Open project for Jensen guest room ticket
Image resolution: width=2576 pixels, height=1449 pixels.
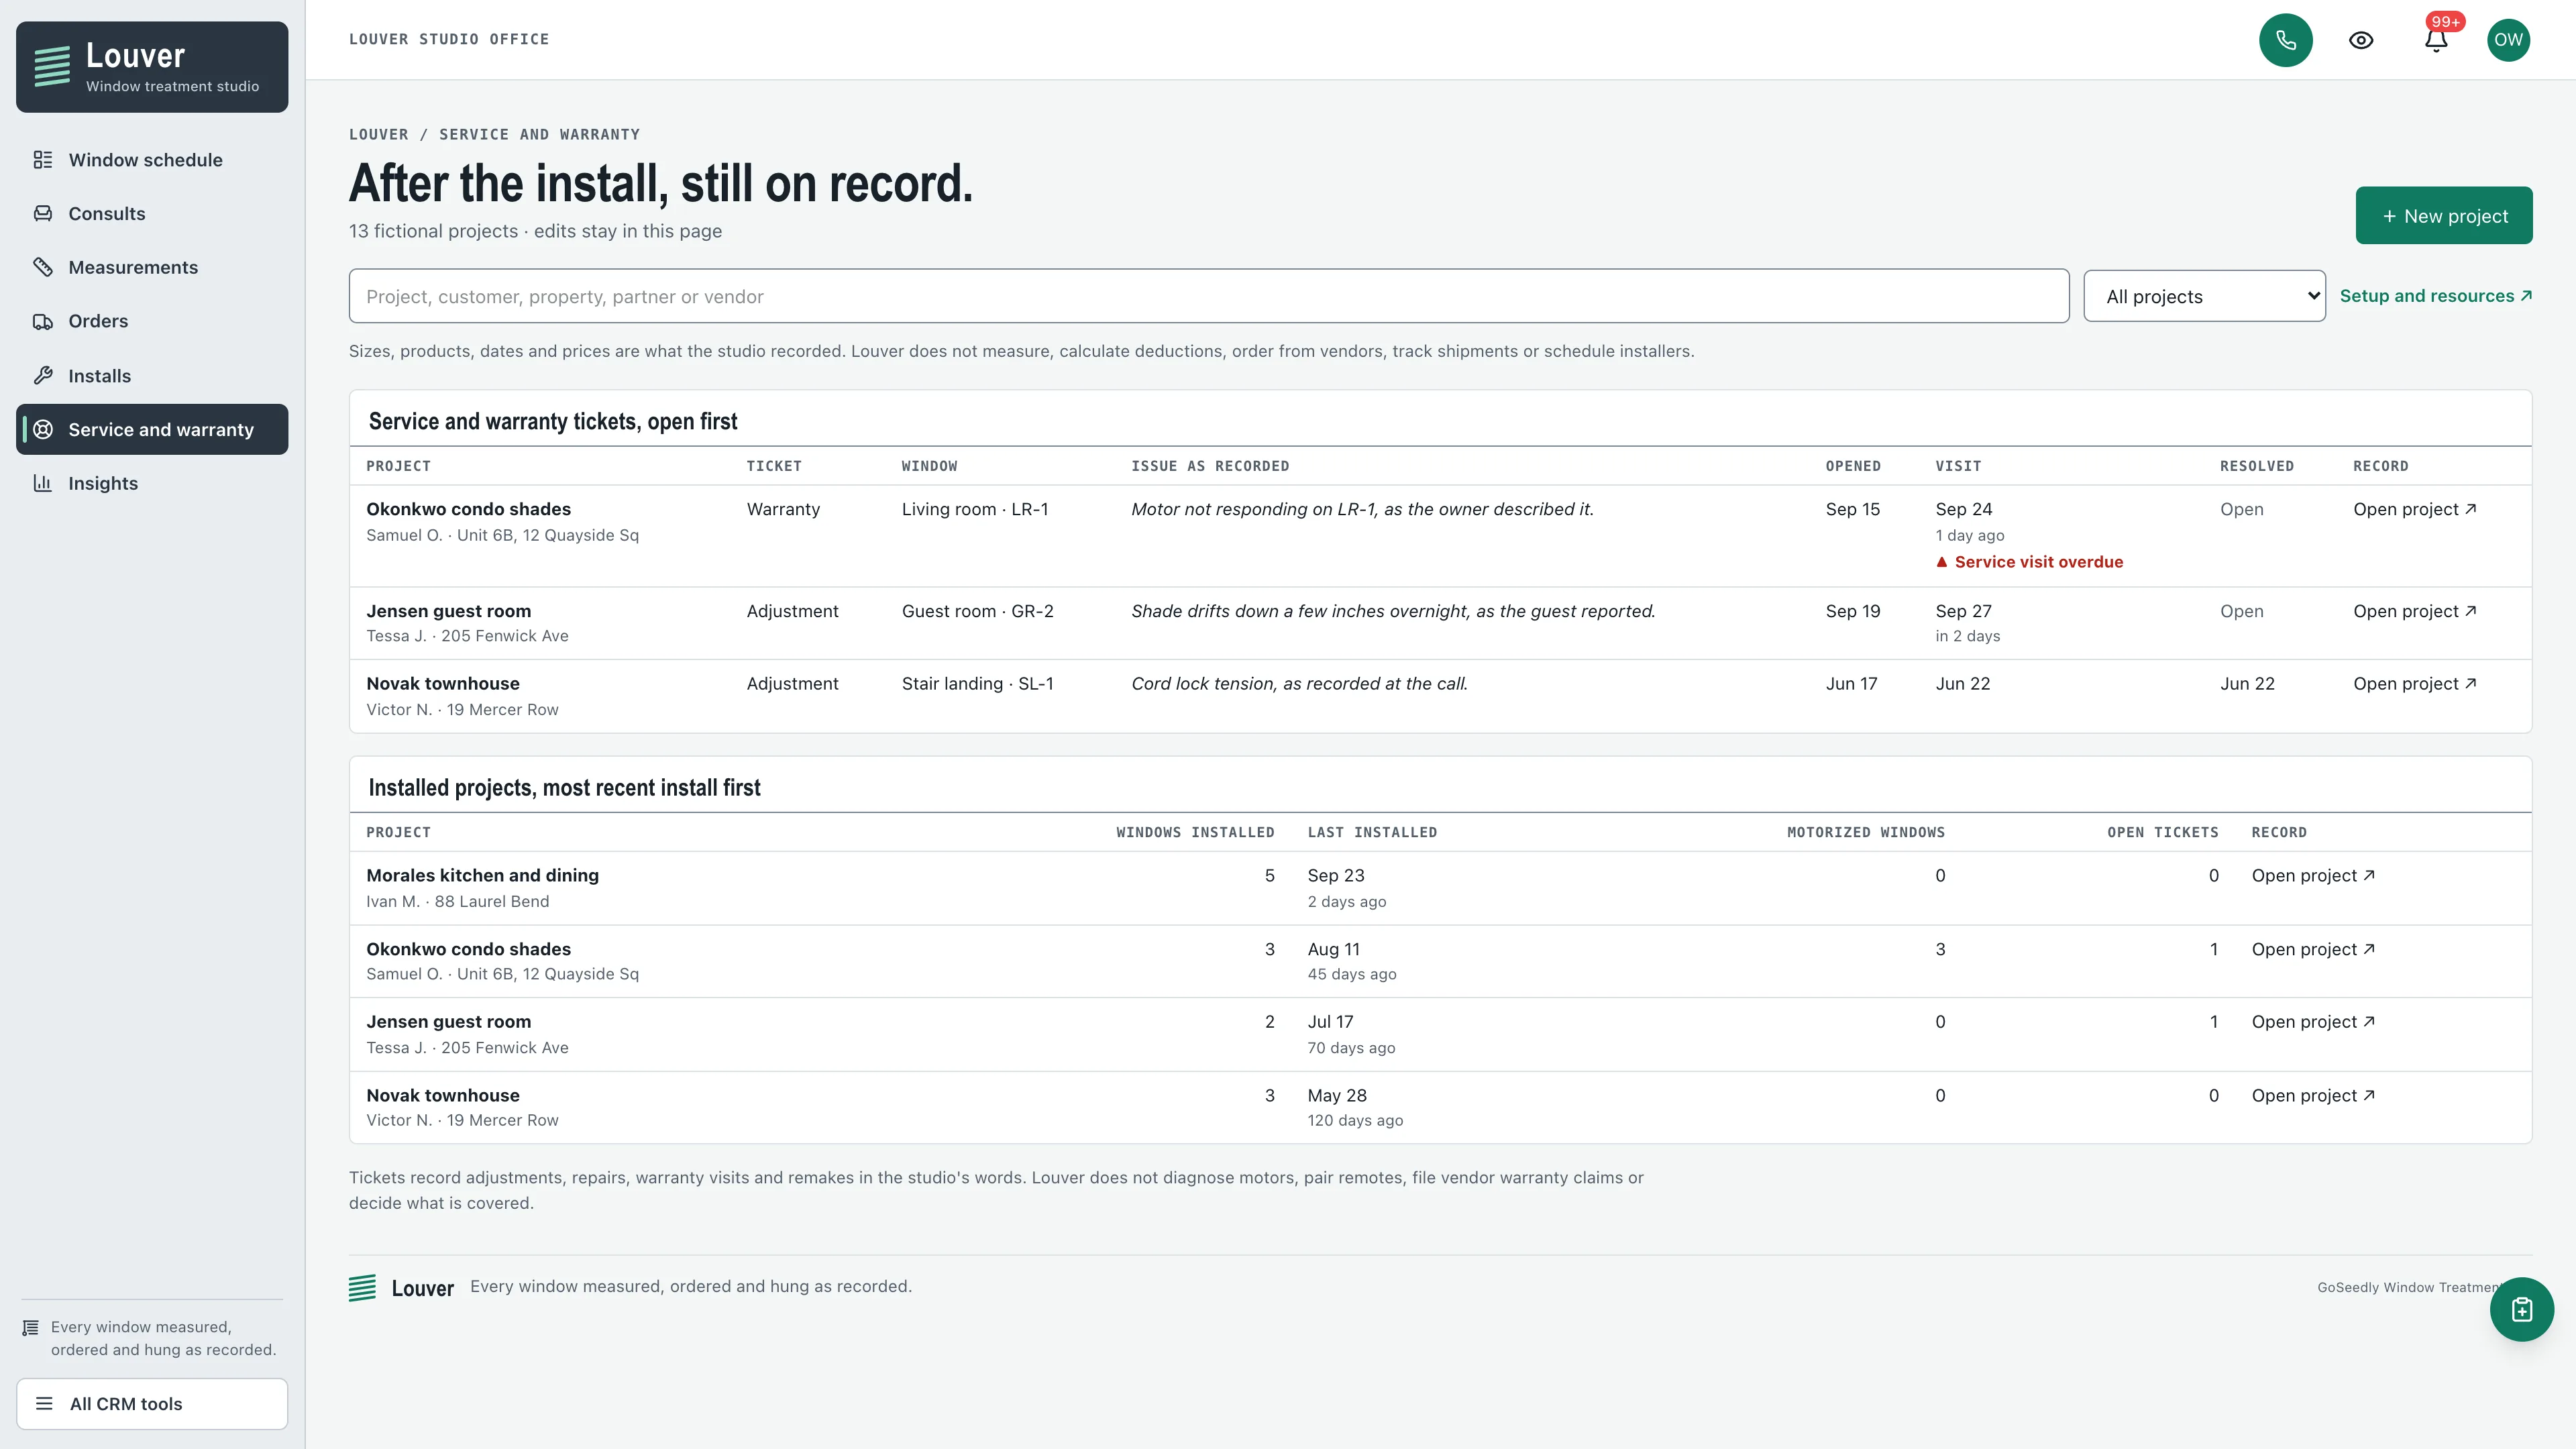(x=2415, y=611)
